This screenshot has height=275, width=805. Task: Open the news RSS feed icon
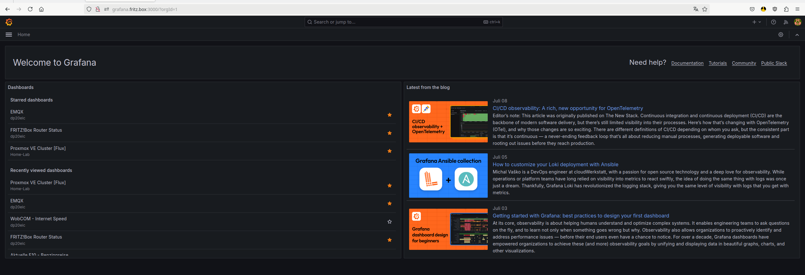pos(786,22)
